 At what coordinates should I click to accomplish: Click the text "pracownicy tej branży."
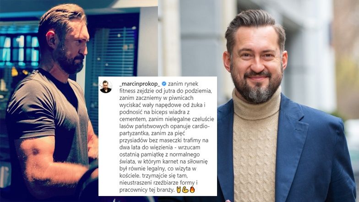(x=147, y=191)
